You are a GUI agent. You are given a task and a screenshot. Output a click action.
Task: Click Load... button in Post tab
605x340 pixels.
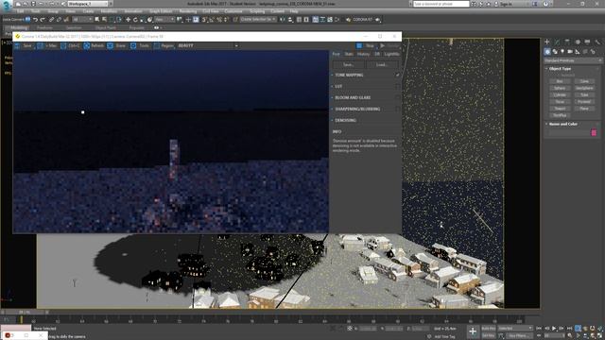coord(382,65)
